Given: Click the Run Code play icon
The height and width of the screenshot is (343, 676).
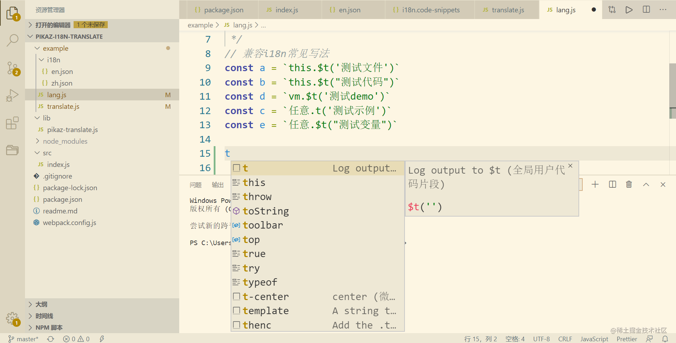Looking at the screenshot, I should click(629, 10).
